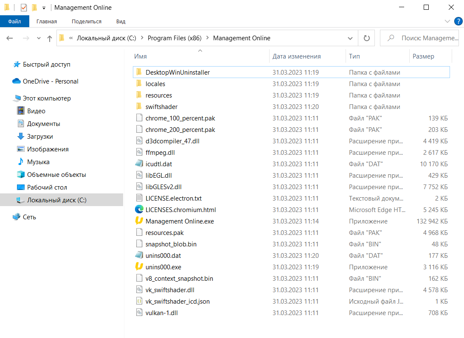Click the Properties icon in quick access toolbar
Viewport: 464px width, 338px height.
pyautogui.click(x=24, y=7)
